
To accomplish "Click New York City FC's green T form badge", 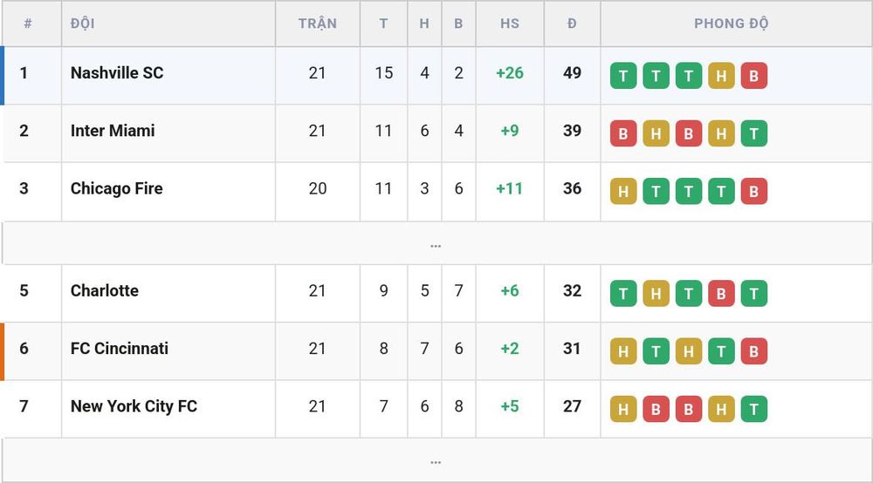I will [x=754, y=409].
